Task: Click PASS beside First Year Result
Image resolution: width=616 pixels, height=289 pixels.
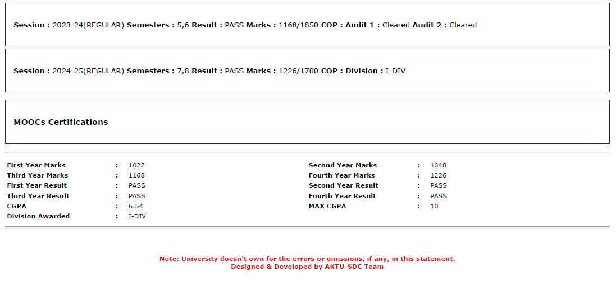Action: click(136, 185)
